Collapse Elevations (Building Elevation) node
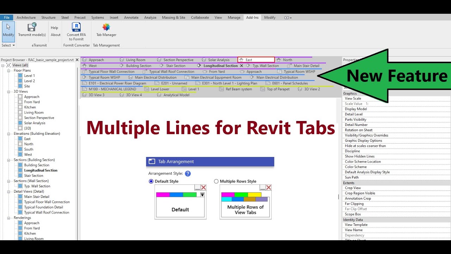The width and height of the screenshot is (451, 254). point(8,134)
